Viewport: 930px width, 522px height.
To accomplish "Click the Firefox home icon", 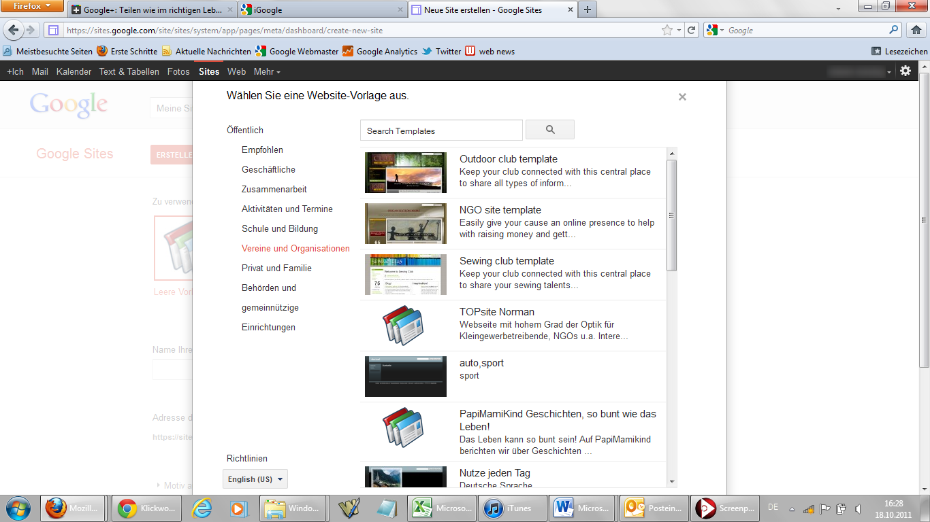I will coord(916,30).
